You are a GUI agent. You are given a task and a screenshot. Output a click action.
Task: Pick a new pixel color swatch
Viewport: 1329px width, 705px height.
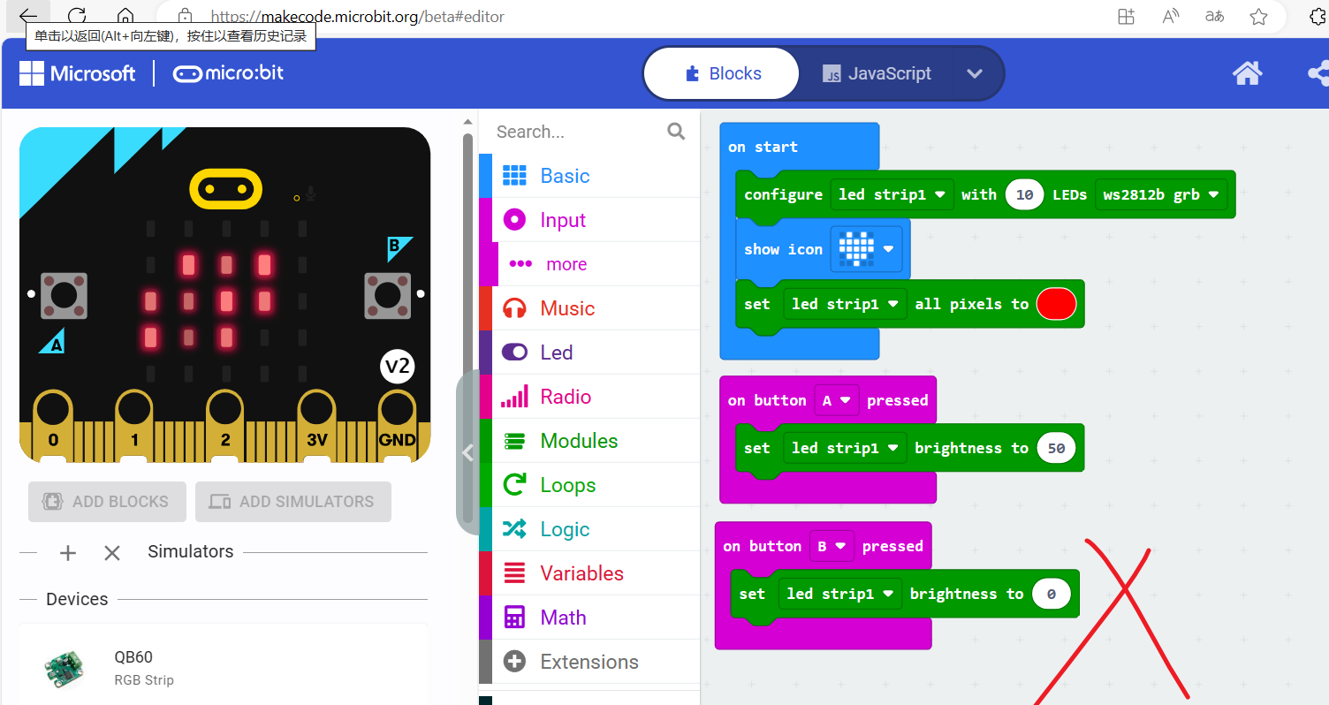[x=1057, y=303]
